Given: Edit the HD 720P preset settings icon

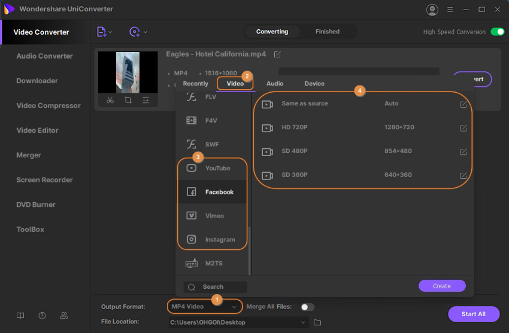Looking at the screenshot, I should point(463,128).
